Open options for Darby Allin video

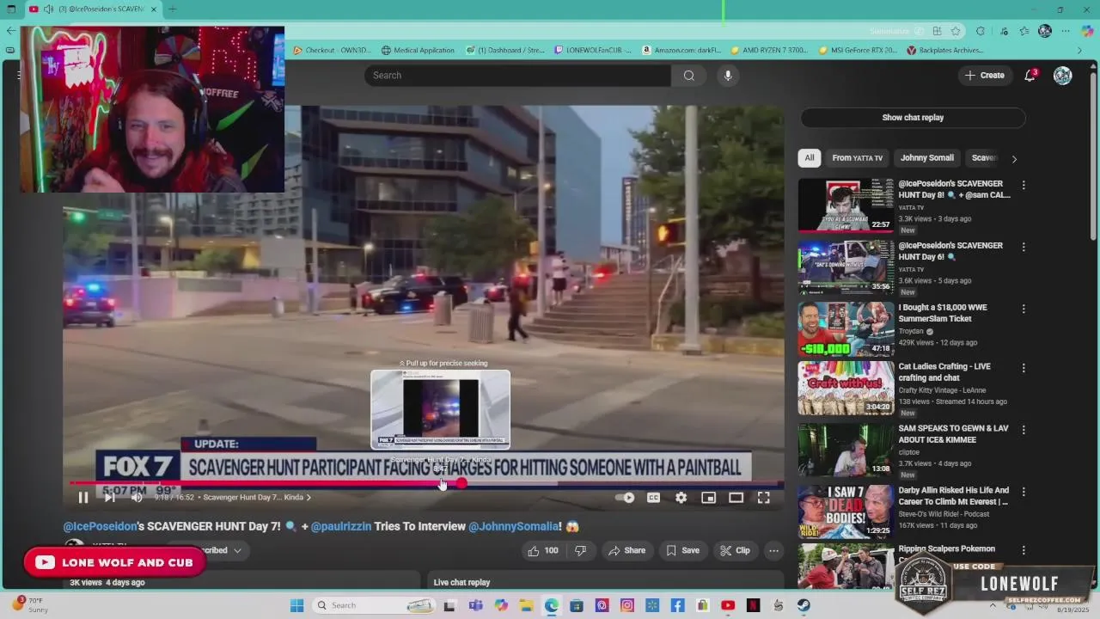[x=1023, y=491]
